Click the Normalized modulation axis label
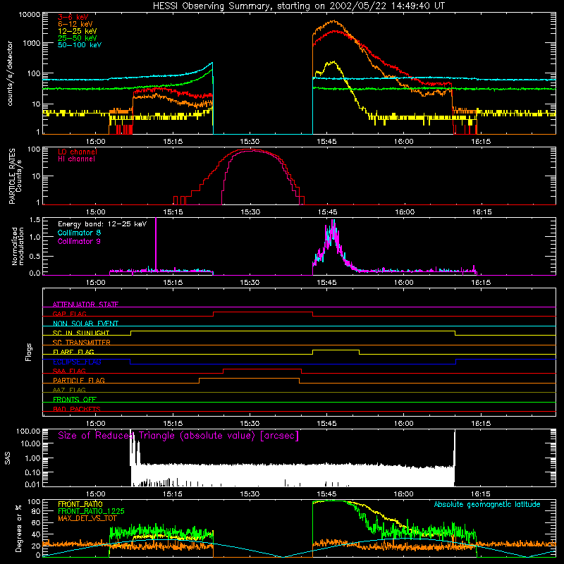Viewport: 564px width, 564px height. (18, 246)
